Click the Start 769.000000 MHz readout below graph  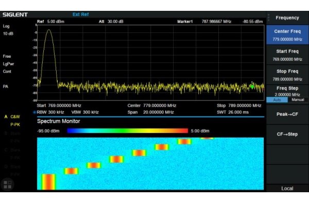click(59, 106)
